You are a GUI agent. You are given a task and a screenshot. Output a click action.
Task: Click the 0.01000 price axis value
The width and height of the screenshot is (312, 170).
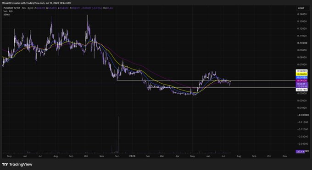coord(301,108)
